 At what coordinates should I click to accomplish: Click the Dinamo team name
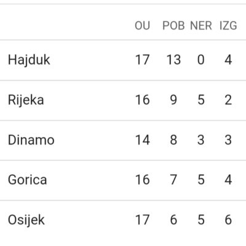[31, 140]
